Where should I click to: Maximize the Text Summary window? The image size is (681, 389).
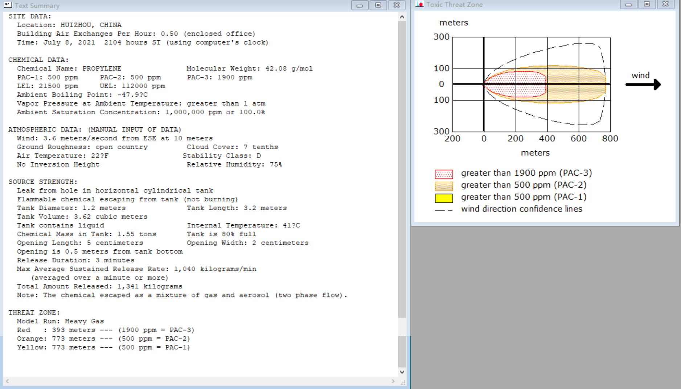378,5
